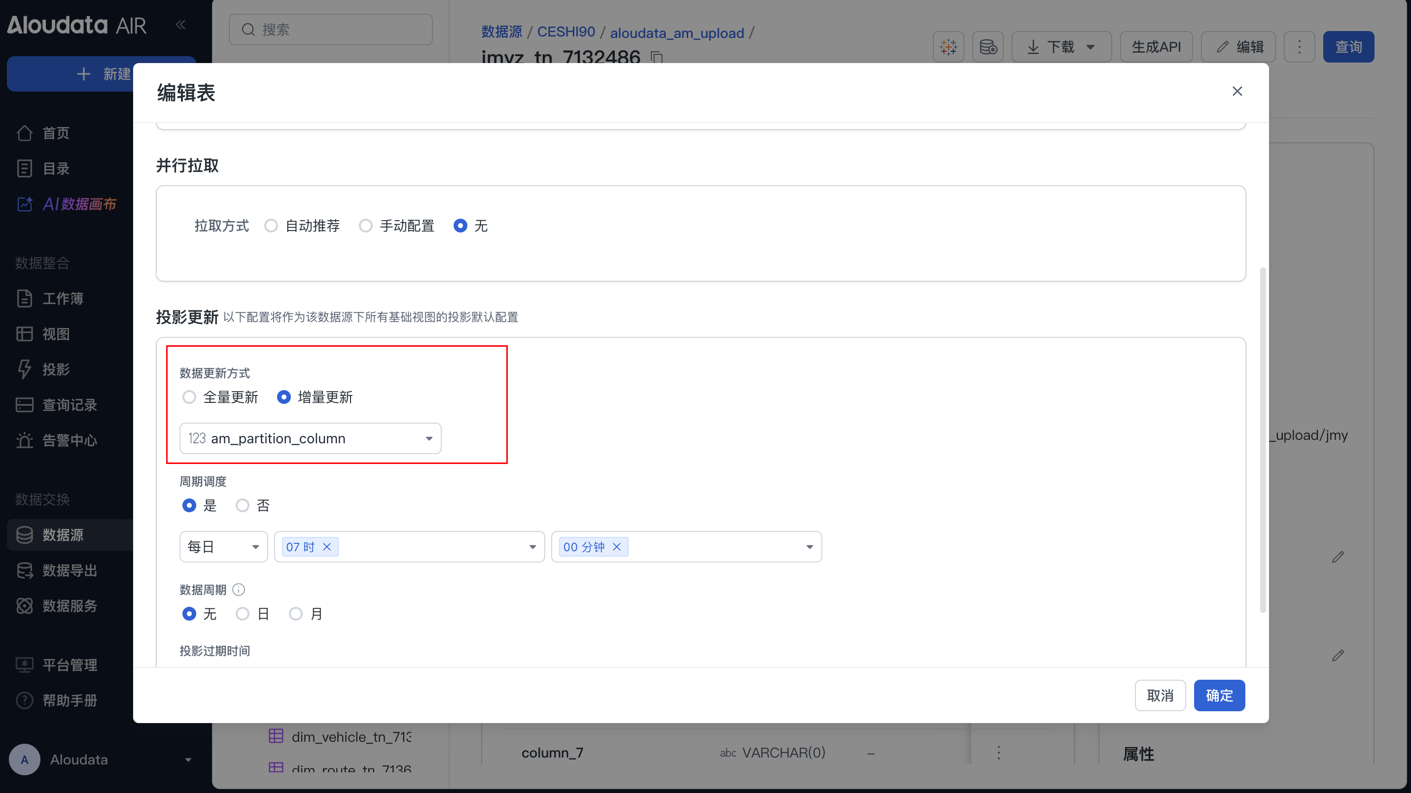The image size is (1411, 793).
Task: Open the home page icon 首页
Action: pos(25,133)
